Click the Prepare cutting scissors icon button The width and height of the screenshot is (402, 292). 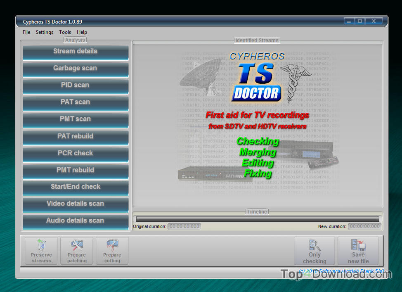click(112, 251)
